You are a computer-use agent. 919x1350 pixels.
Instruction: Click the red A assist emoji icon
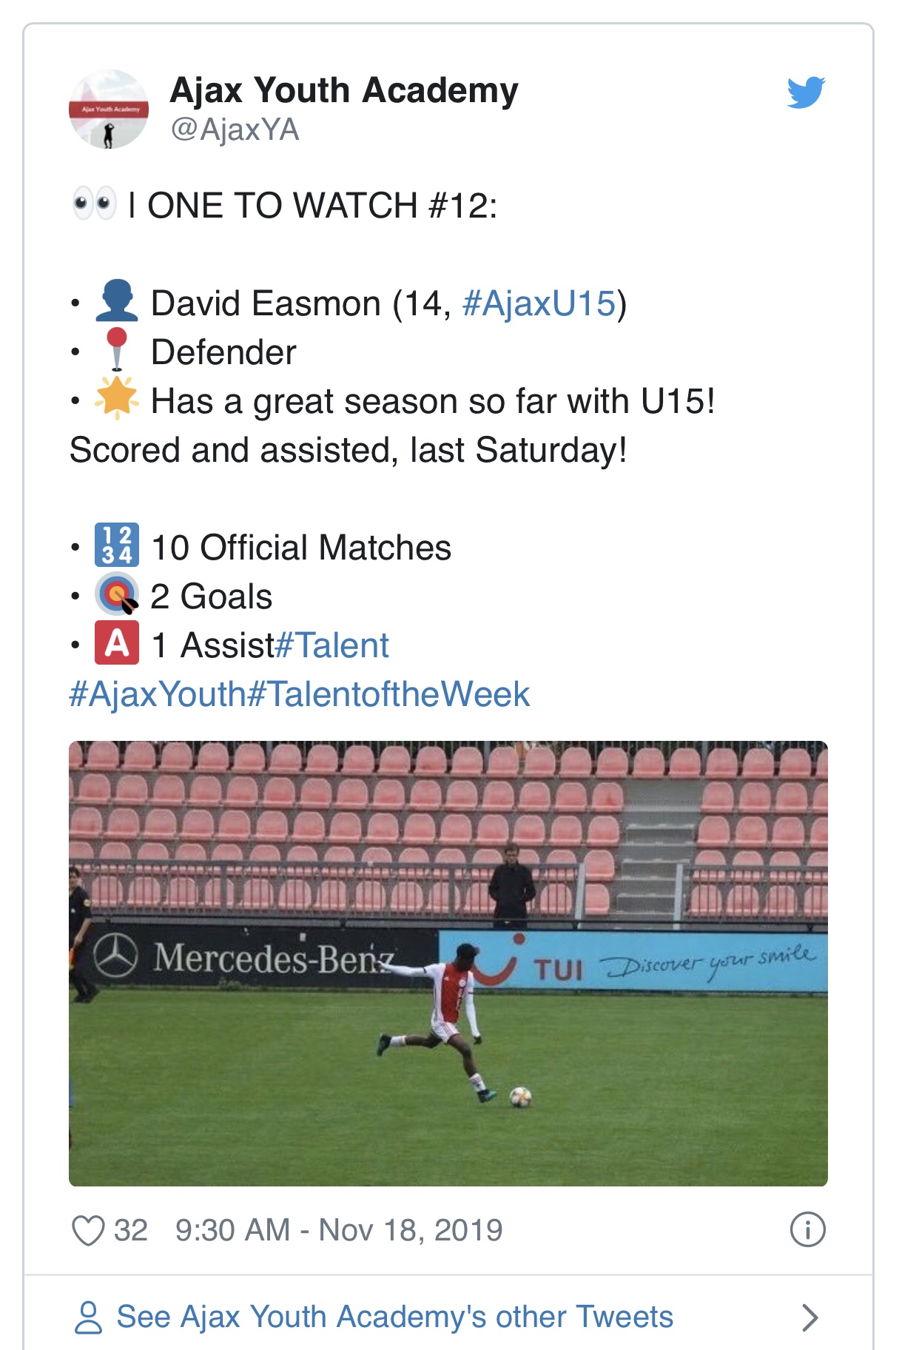click(x=117, y=642)
